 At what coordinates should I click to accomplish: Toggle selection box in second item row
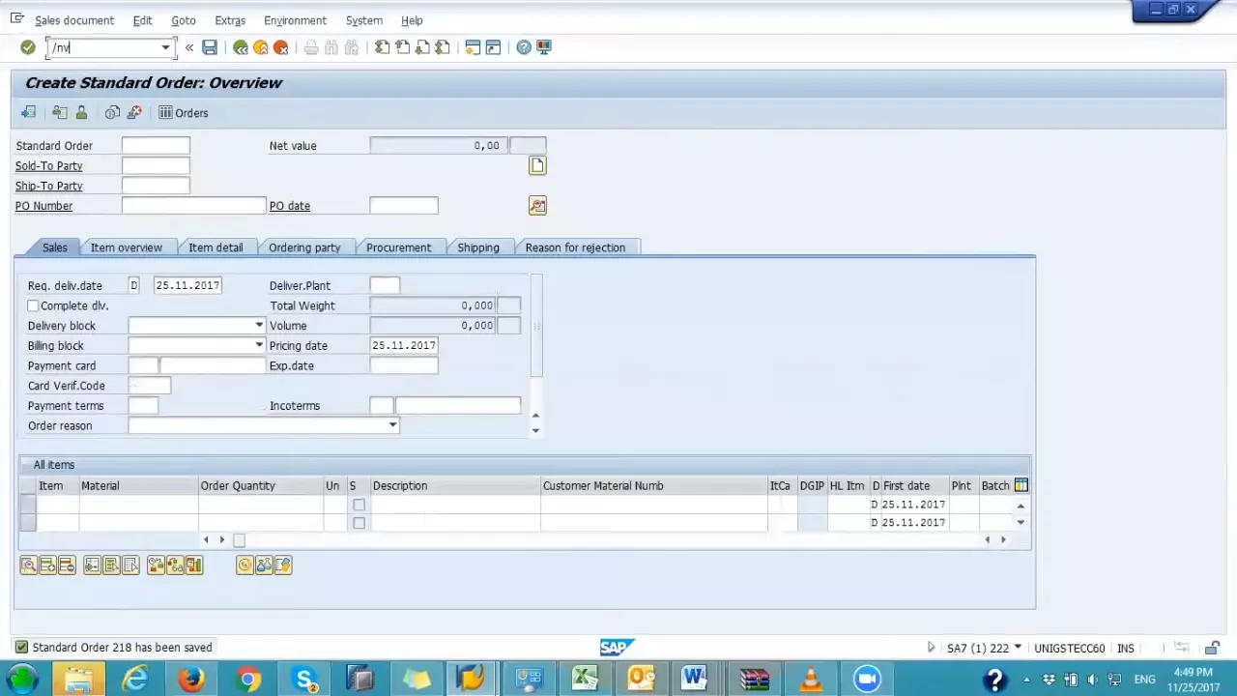click(x=359, y=522)
